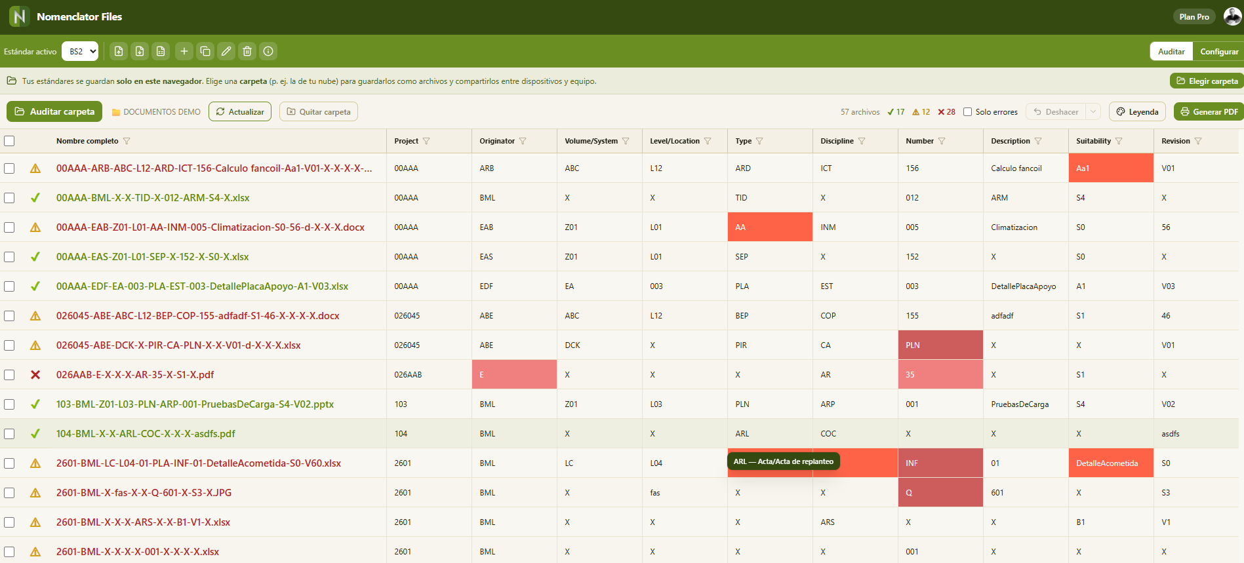Click the Auditar carpeta button
The width and height of the screenshot is (1244, 563).
(54, 111)
